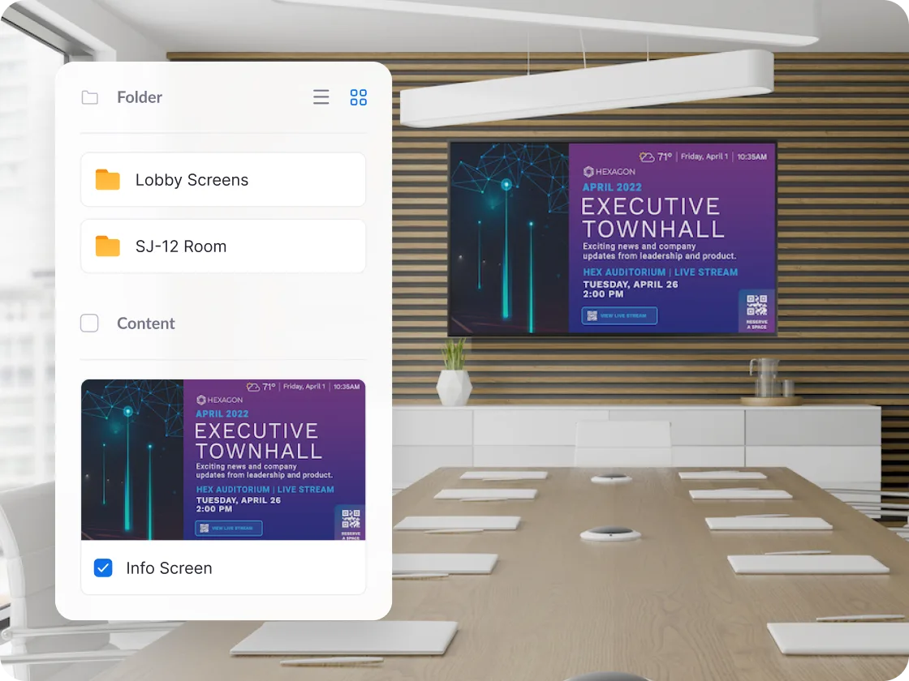Click the QR code in Info Screen thumbnail
The height and width of the screenshot is (681, 909).
click(351, 519)
